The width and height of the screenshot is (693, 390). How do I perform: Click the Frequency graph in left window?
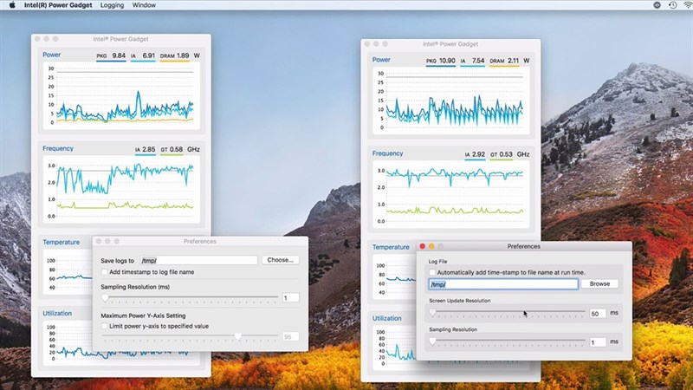(121, 189)
